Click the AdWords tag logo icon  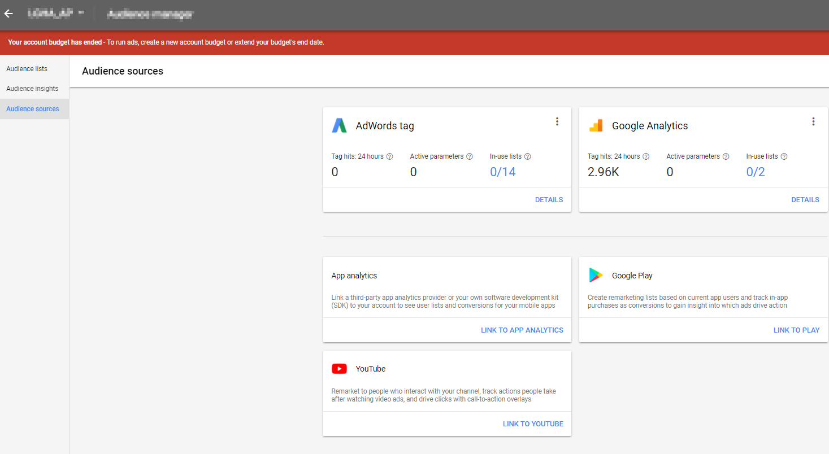339,125
